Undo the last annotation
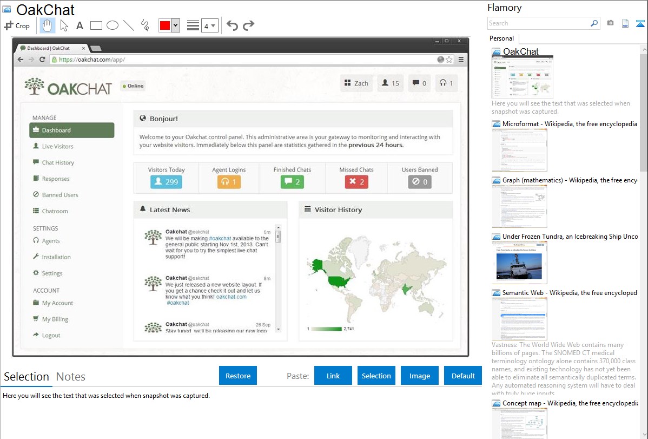The width and height of the screenshot is (648, 439). click(x=232, y=25)
